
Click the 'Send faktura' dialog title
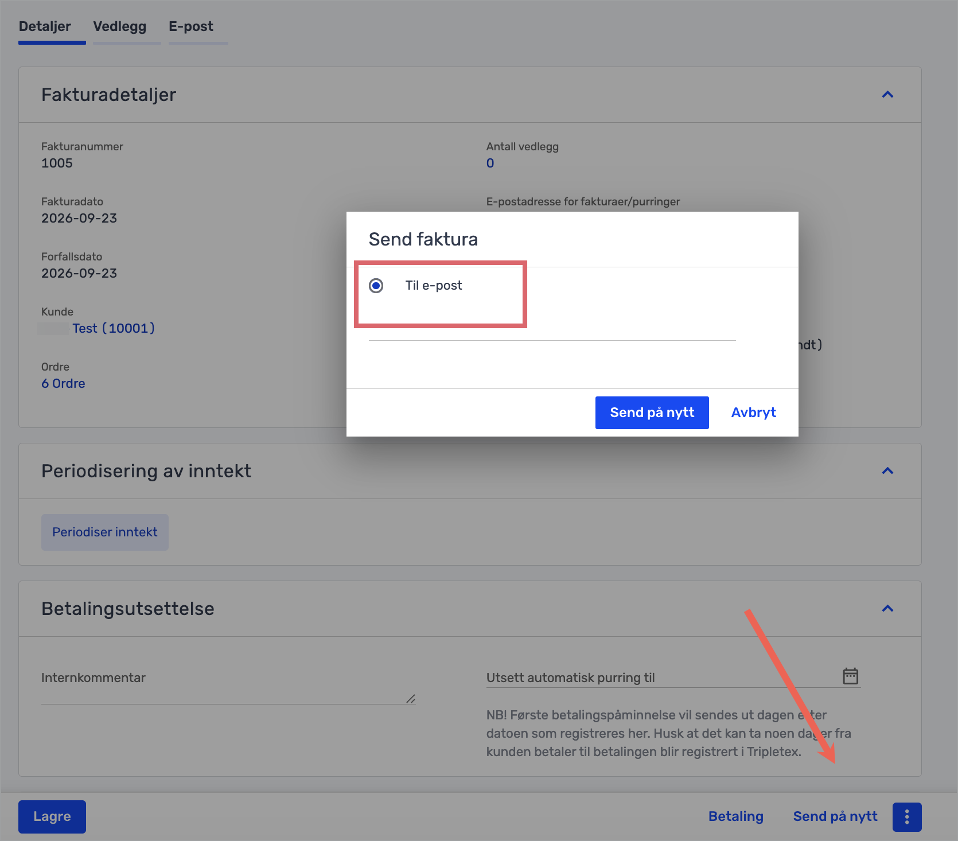point(423,239)
